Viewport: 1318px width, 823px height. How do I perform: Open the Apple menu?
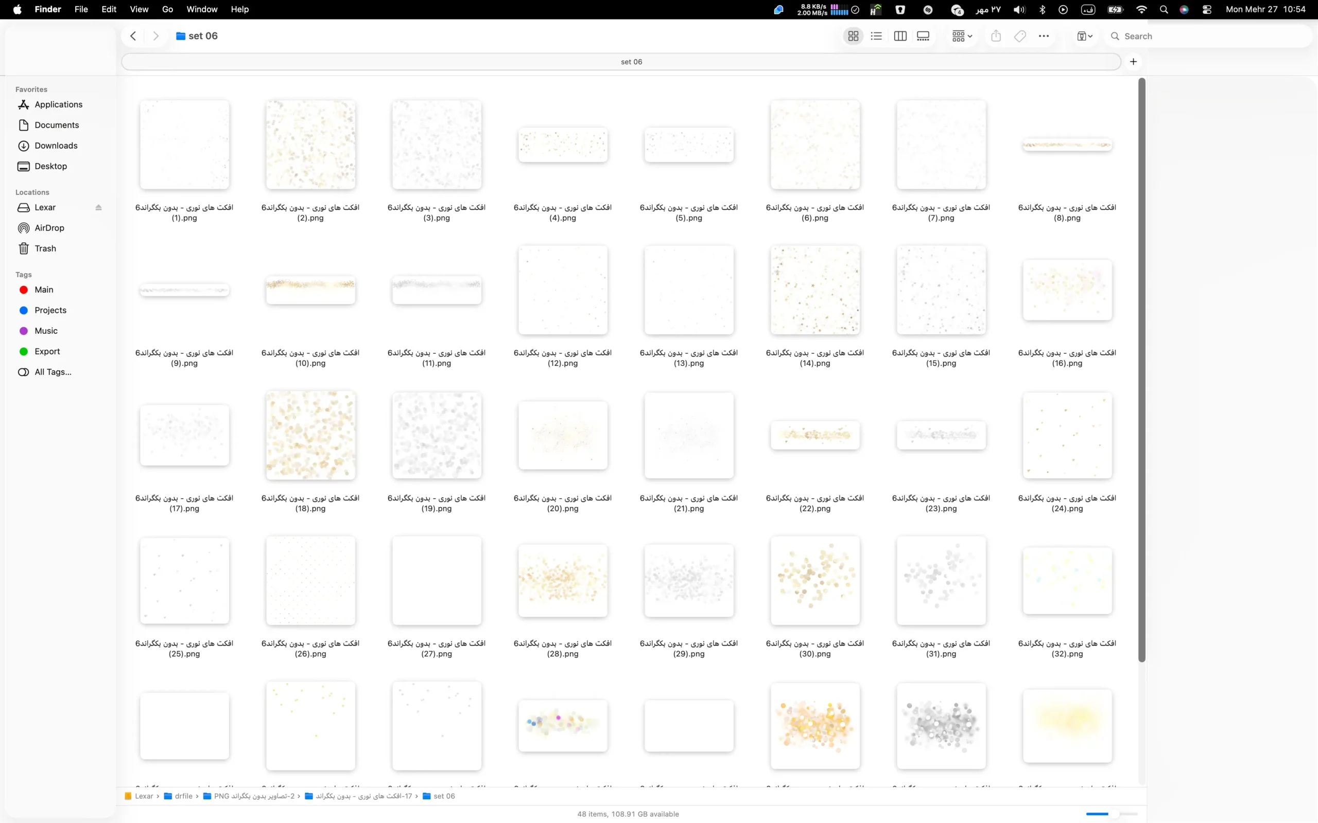[18, 9]
